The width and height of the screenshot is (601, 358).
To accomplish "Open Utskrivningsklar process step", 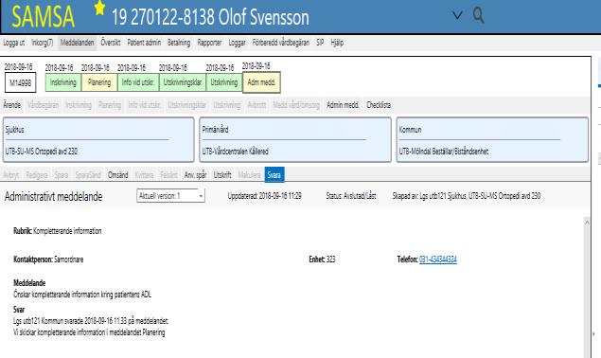I will point(183,82).
